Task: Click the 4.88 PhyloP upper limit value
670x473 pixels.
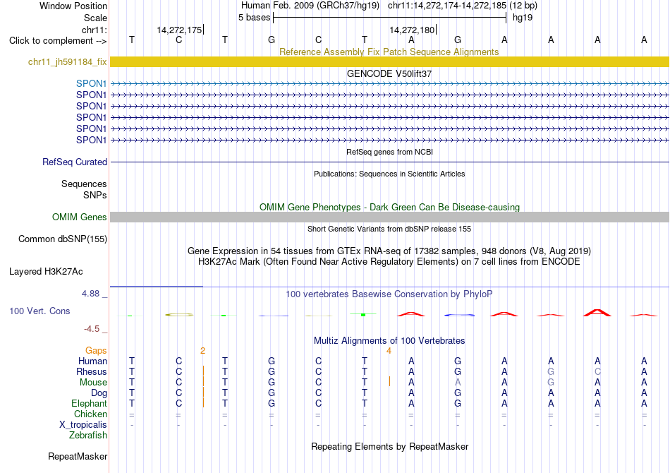Action: (x=90, y=294)
